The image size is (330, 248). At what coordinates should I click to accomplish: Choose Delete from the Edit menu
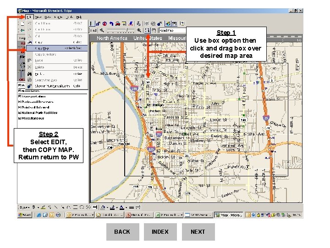point(57,67)
